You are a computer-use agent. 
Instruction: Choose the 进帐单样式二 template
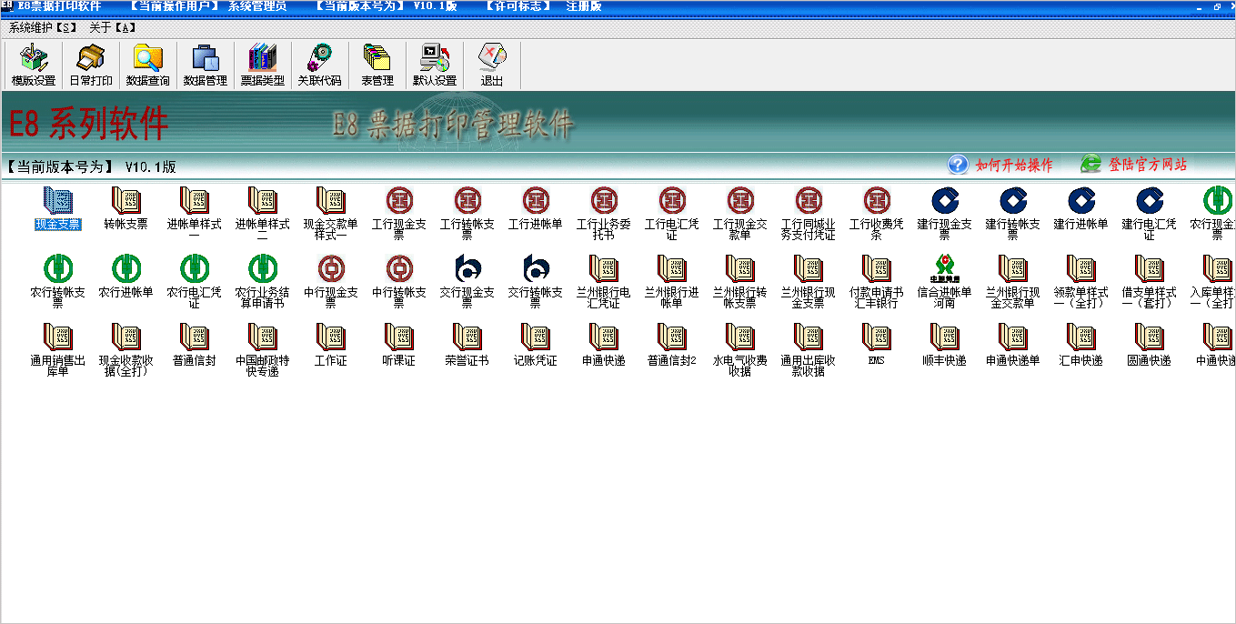[262, 213]
